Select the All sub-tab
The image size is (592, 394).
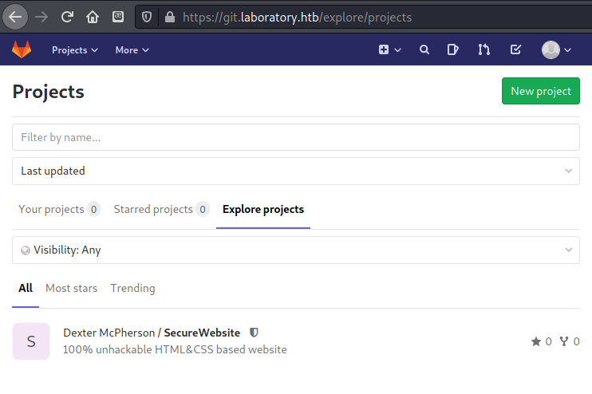pyautogui.click(x=26, y=288)
